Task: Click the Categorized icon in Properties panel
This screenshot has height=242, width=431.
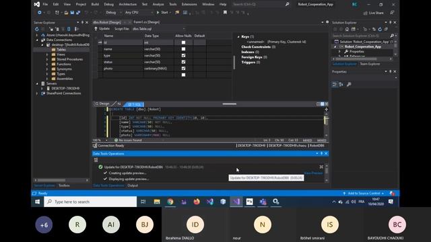Action: pos(335,85)
